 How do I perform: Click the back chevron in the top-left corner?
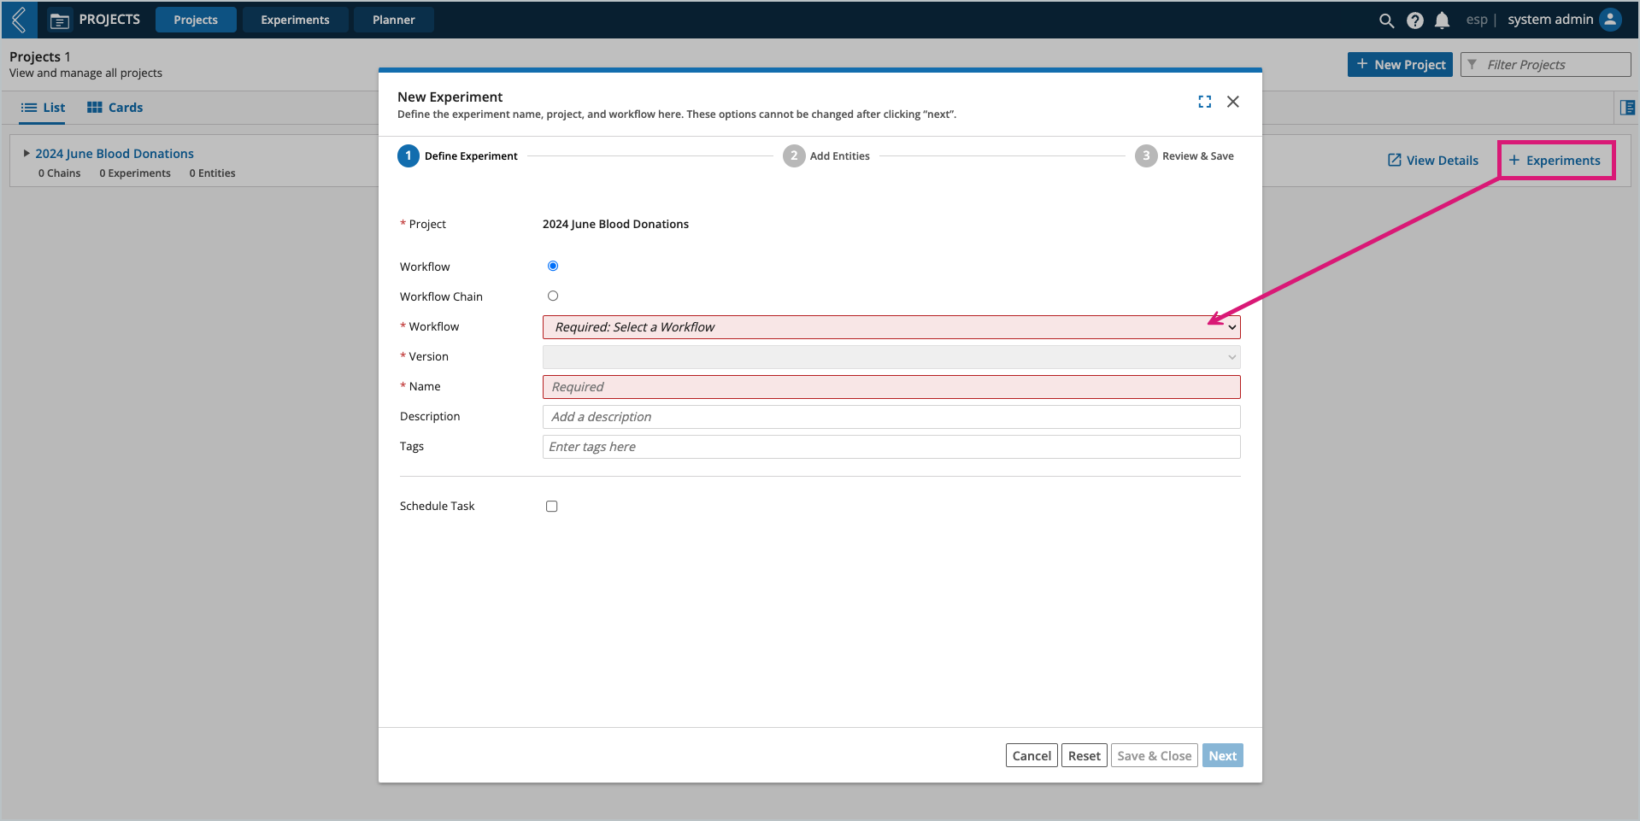pyautogui.click(x=19, y=20)
